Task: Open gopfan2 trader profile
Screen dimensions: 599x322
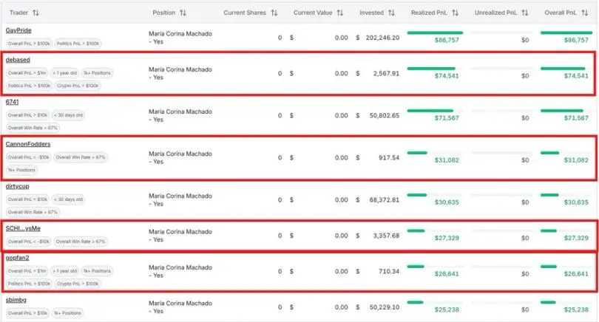Action: click(x=17, y=258)
